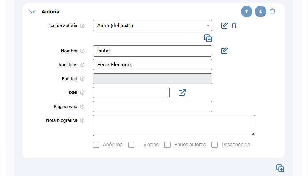The image size is (308, 176).
Task: Add new Autoría block with bottom duplicate icon
Action: point(280,168)
